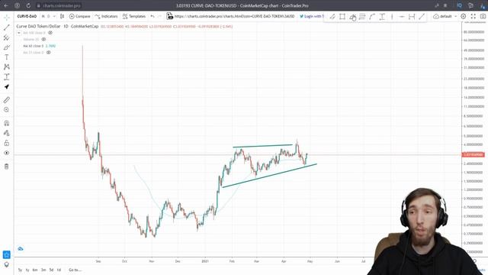Select diagonal trend line in favorites bar
Image resolution: width=488 pixels, height=275 pixels.
(x=422, y=17)
